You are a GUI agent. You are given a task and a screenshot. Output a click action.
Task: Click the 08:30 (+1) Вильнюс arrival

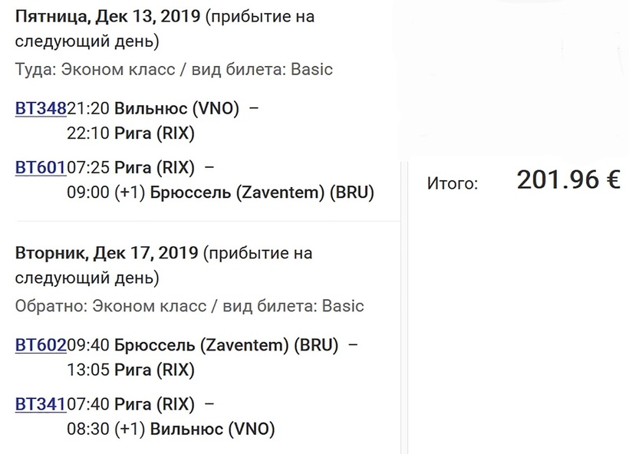pyautogui.click(x=171, y=429)
